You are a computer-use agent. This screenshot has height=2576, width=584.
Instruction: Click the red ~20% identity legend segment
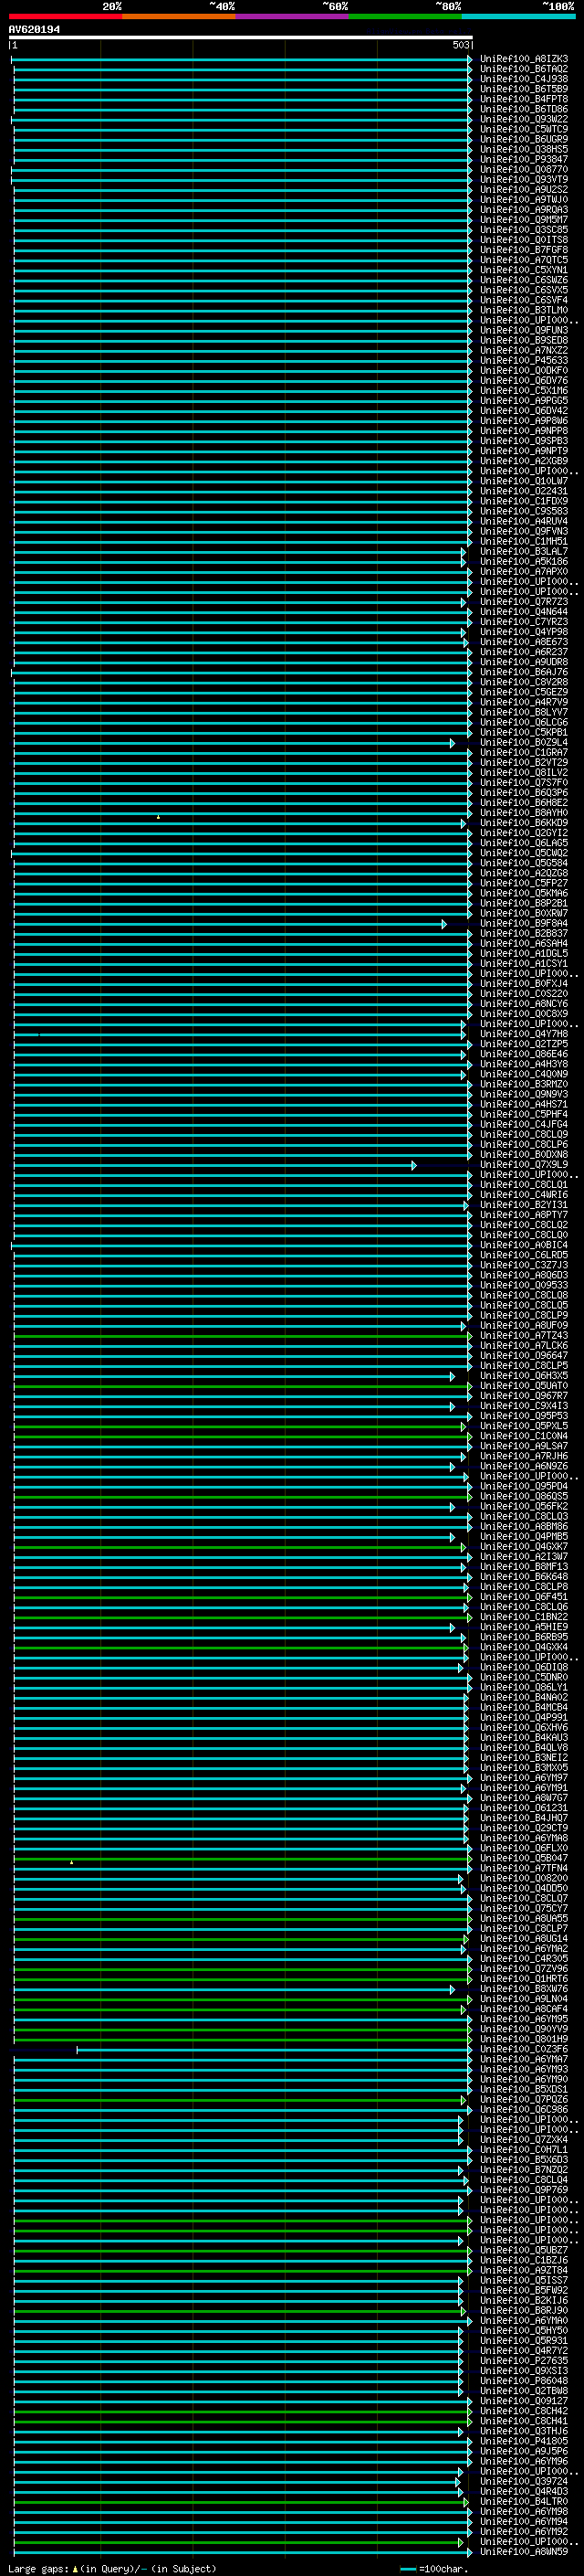coord(66,16)
